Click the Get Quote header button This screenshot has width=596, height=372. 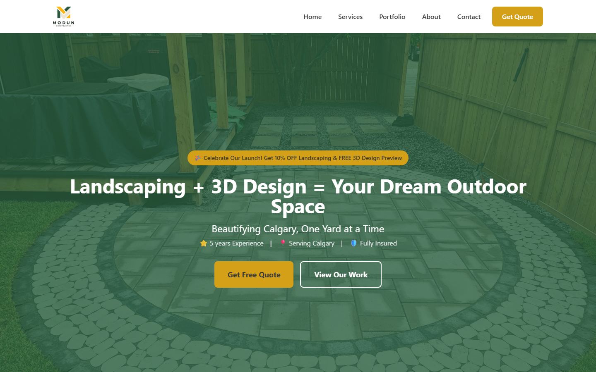[x=517, y=17]
